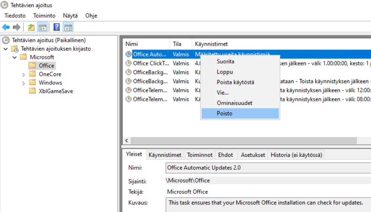This screenshot has width=371, height=212.
Task: Sort by the Nimi column header
Action: coord(146,44)
